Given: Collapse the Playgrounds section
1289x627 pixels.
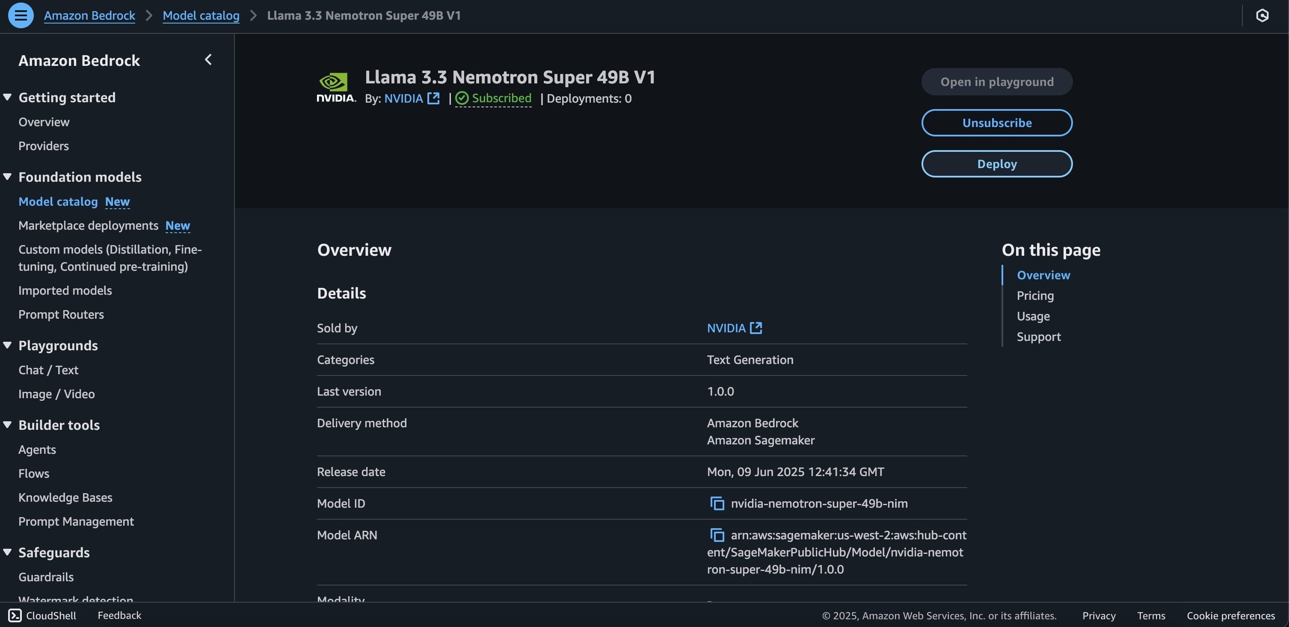Looking at the screenshot, I should click(8, 345).
